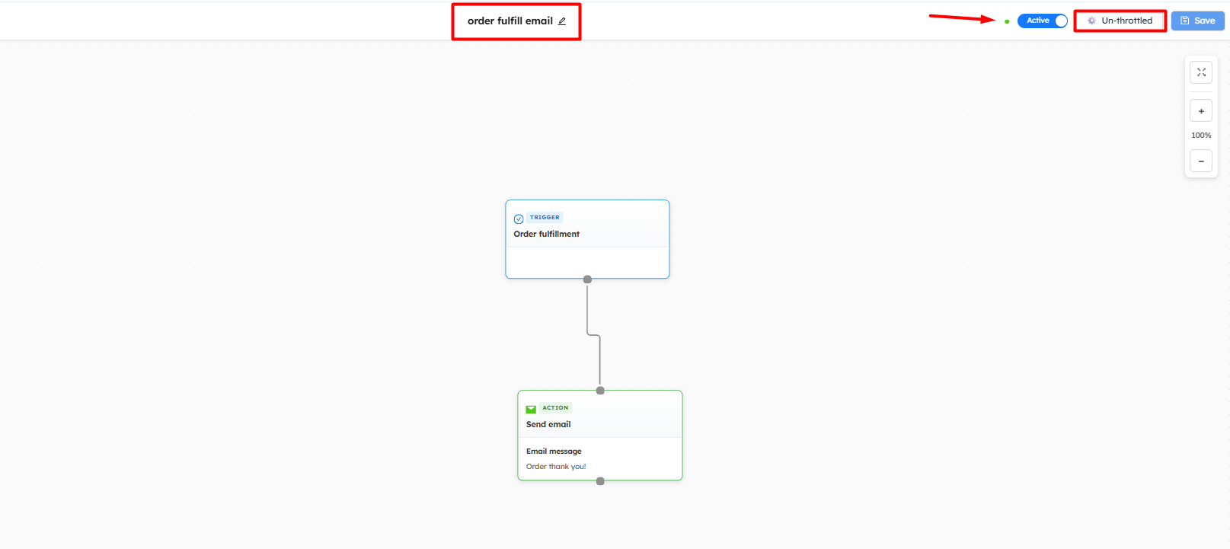Image resolution: width=1230 pixels, height=549 pixels.
Task: Zoom in with the plus icon
Action: tap(1201, 111)
